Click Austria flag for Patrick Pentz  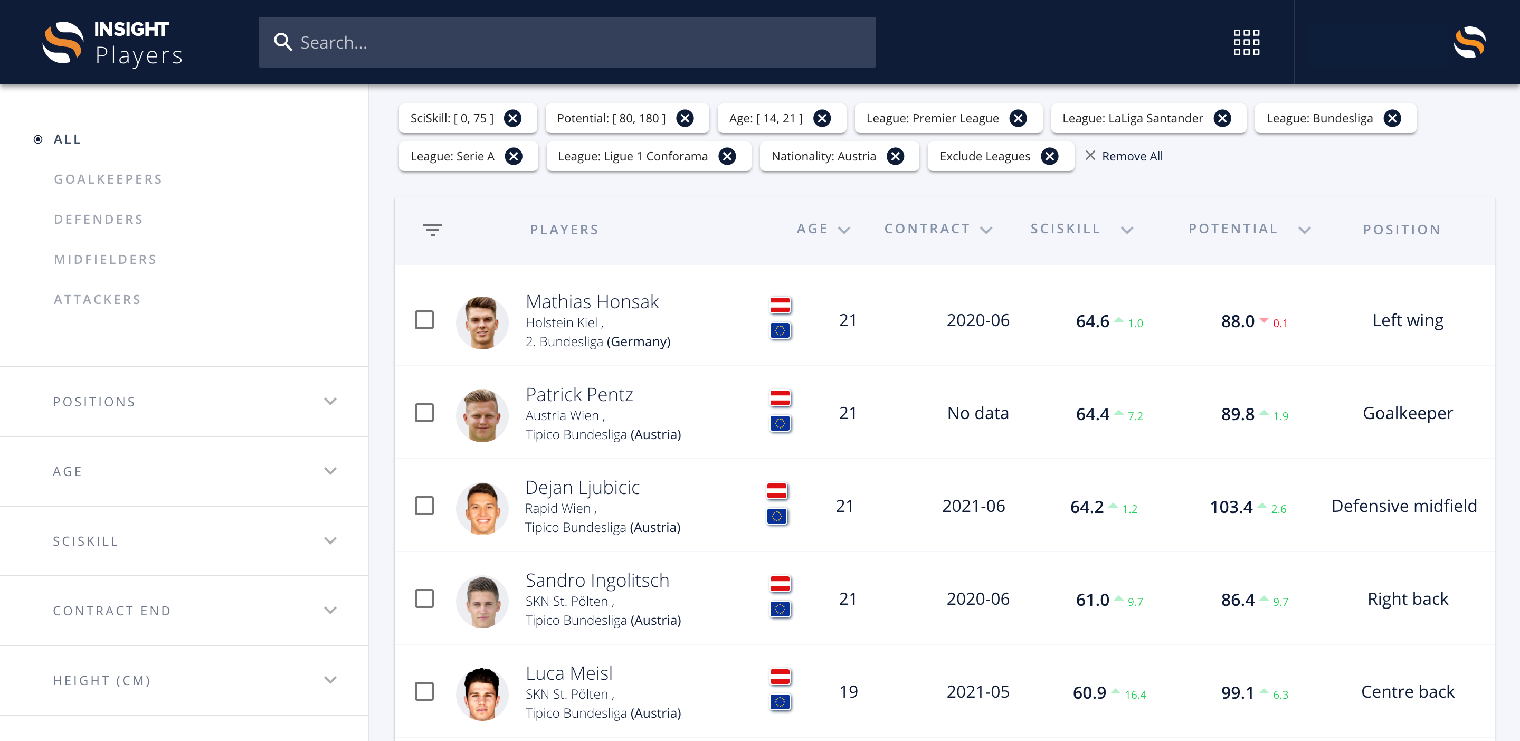pyautogui.click(x=780, y=398)
